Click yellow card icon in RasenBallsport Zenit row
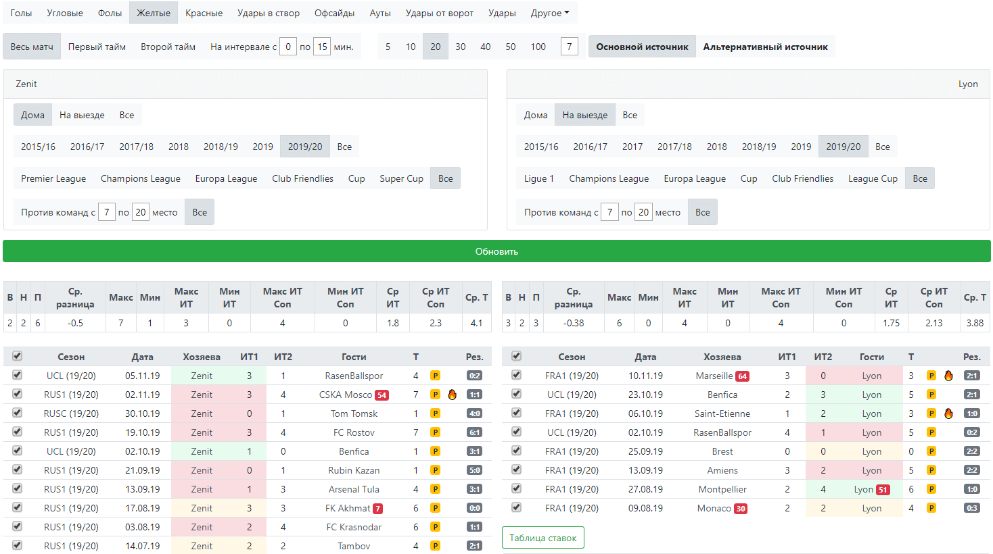This screenshot has width=993, height=554. [x=436, y=376]
